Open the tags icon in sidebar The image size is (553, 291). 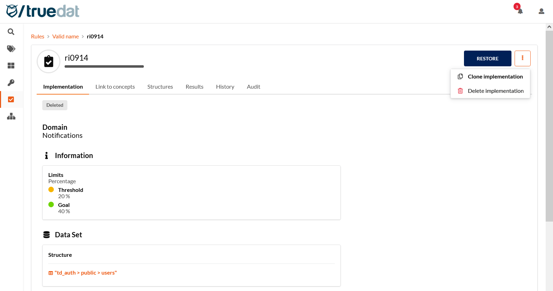[x=11, y=49]
